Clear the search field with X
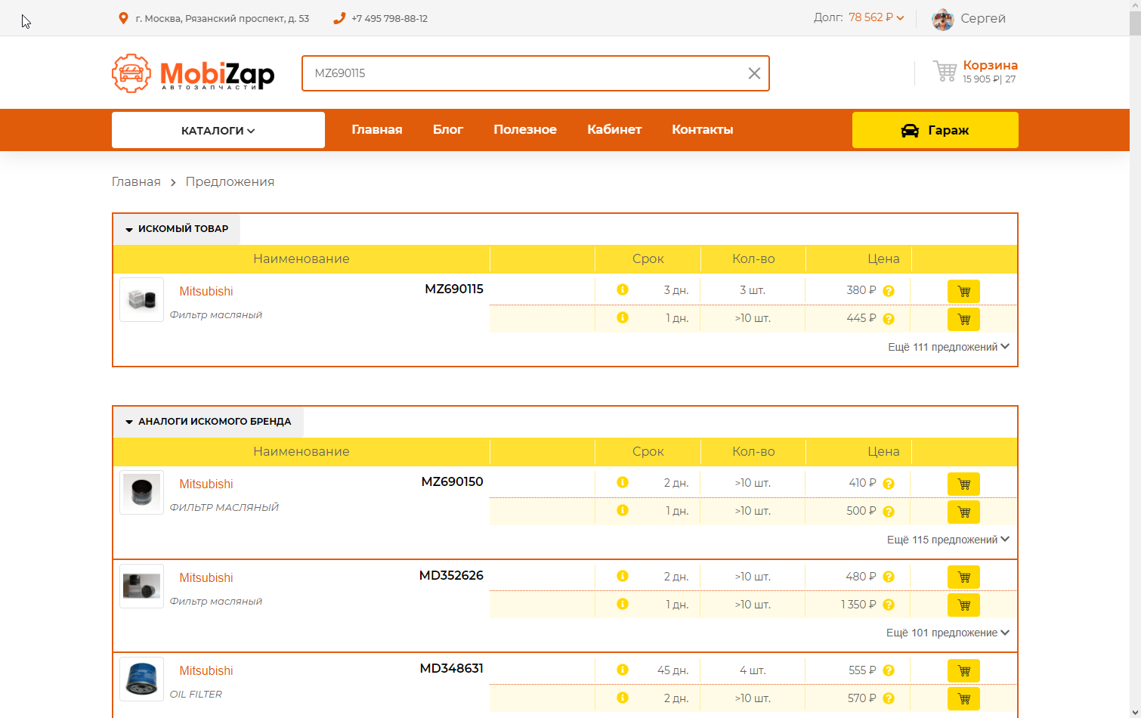Screen dimensions: 1141x718 (754, 73)
